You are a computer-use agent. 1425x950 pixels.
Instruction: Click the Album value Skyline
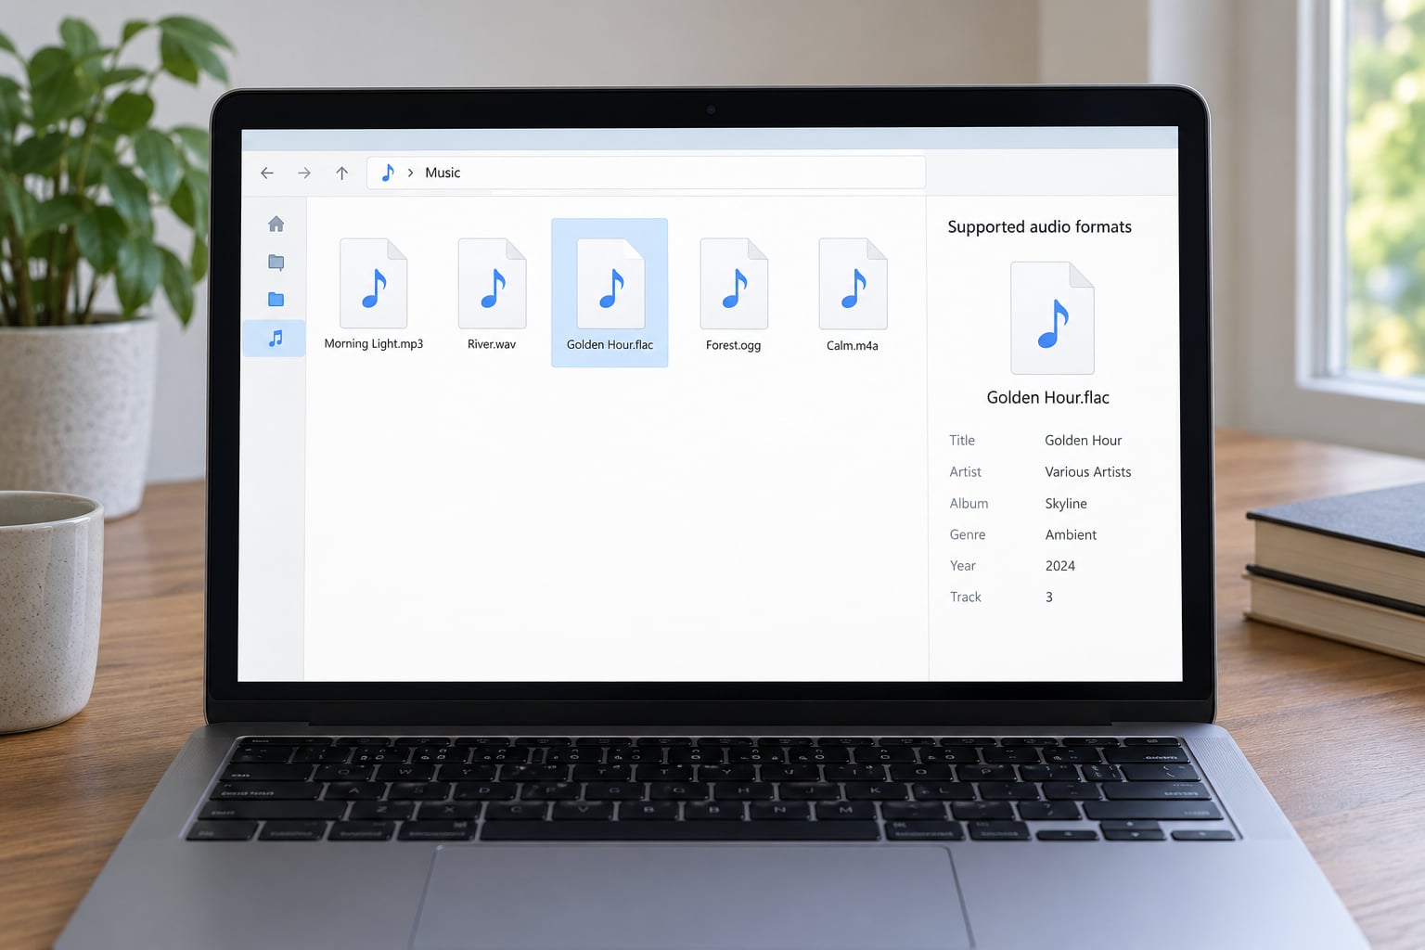point(1066,504)
